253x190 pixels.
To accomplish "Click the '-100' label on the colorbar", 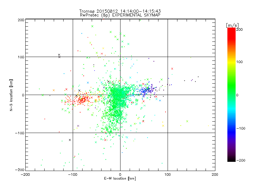I will (x=241, y=128).
